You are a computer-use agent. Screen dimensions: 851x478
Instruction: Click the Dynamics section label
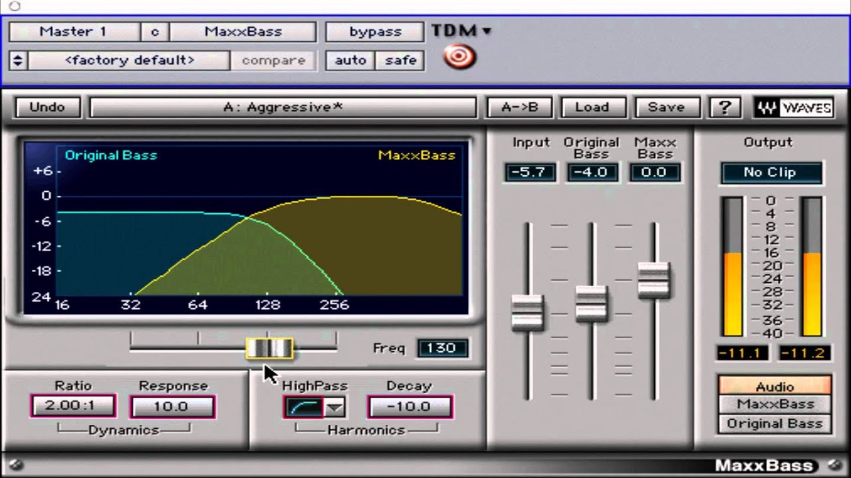click(x=124, y=430)
